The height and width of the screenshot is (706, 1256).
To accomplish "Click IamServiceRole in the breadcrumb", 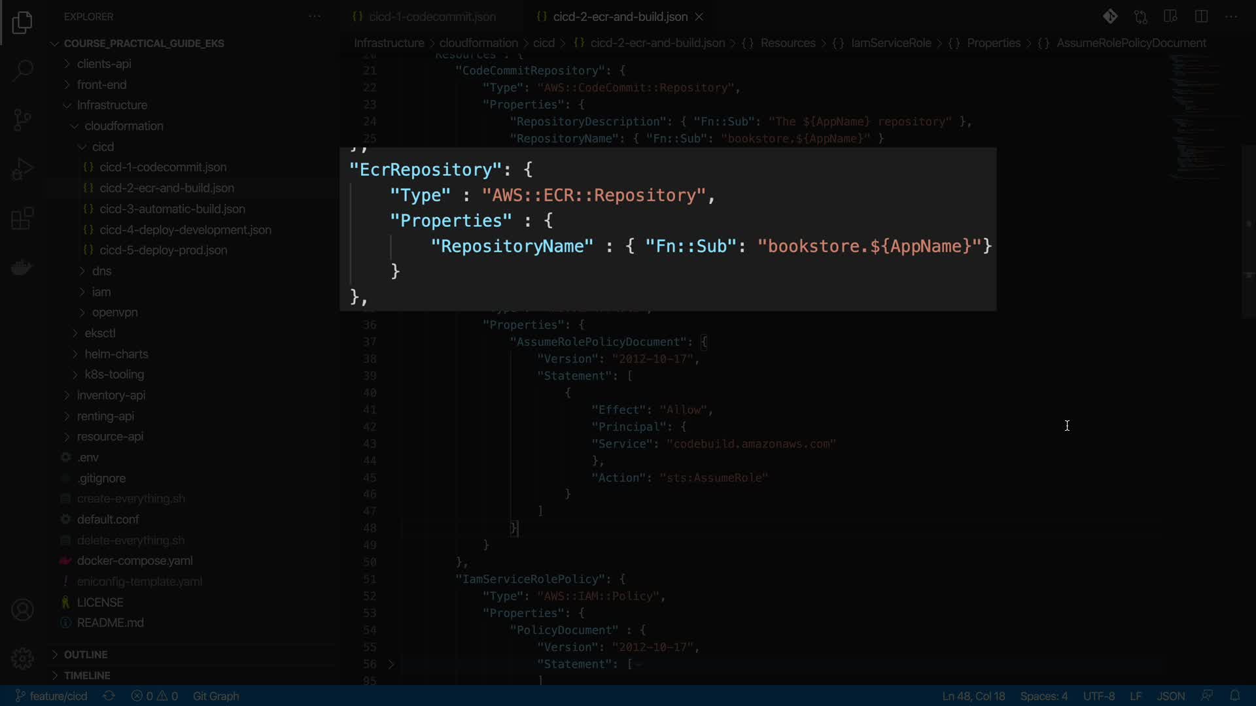I will pos(890,43).
